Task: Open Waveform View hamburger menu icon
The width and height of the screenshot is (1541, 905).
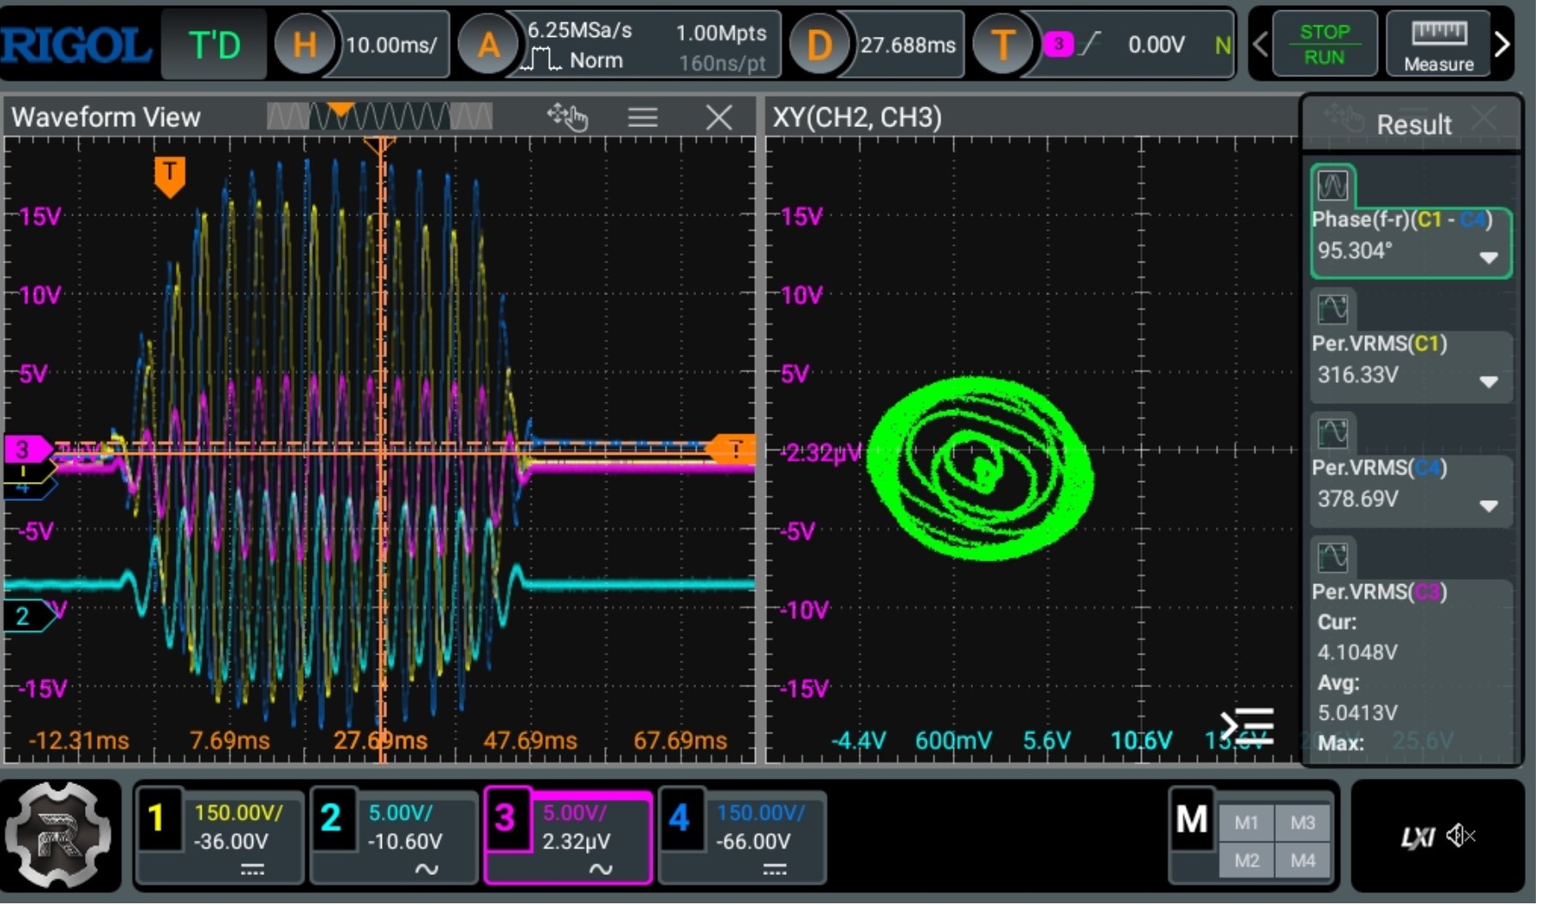Action: (x=642, y=118)
